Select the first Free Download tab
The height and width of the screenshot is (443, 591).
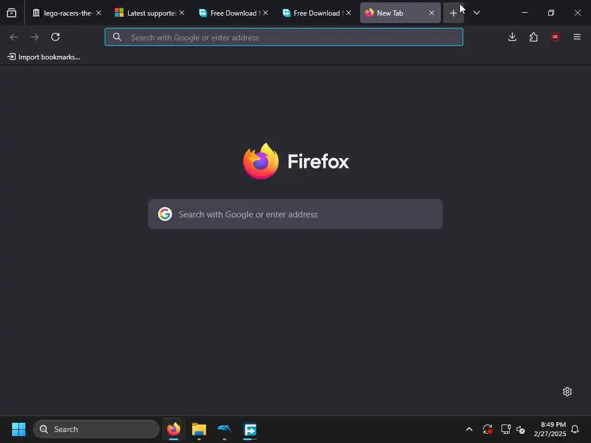pos(233,13)
